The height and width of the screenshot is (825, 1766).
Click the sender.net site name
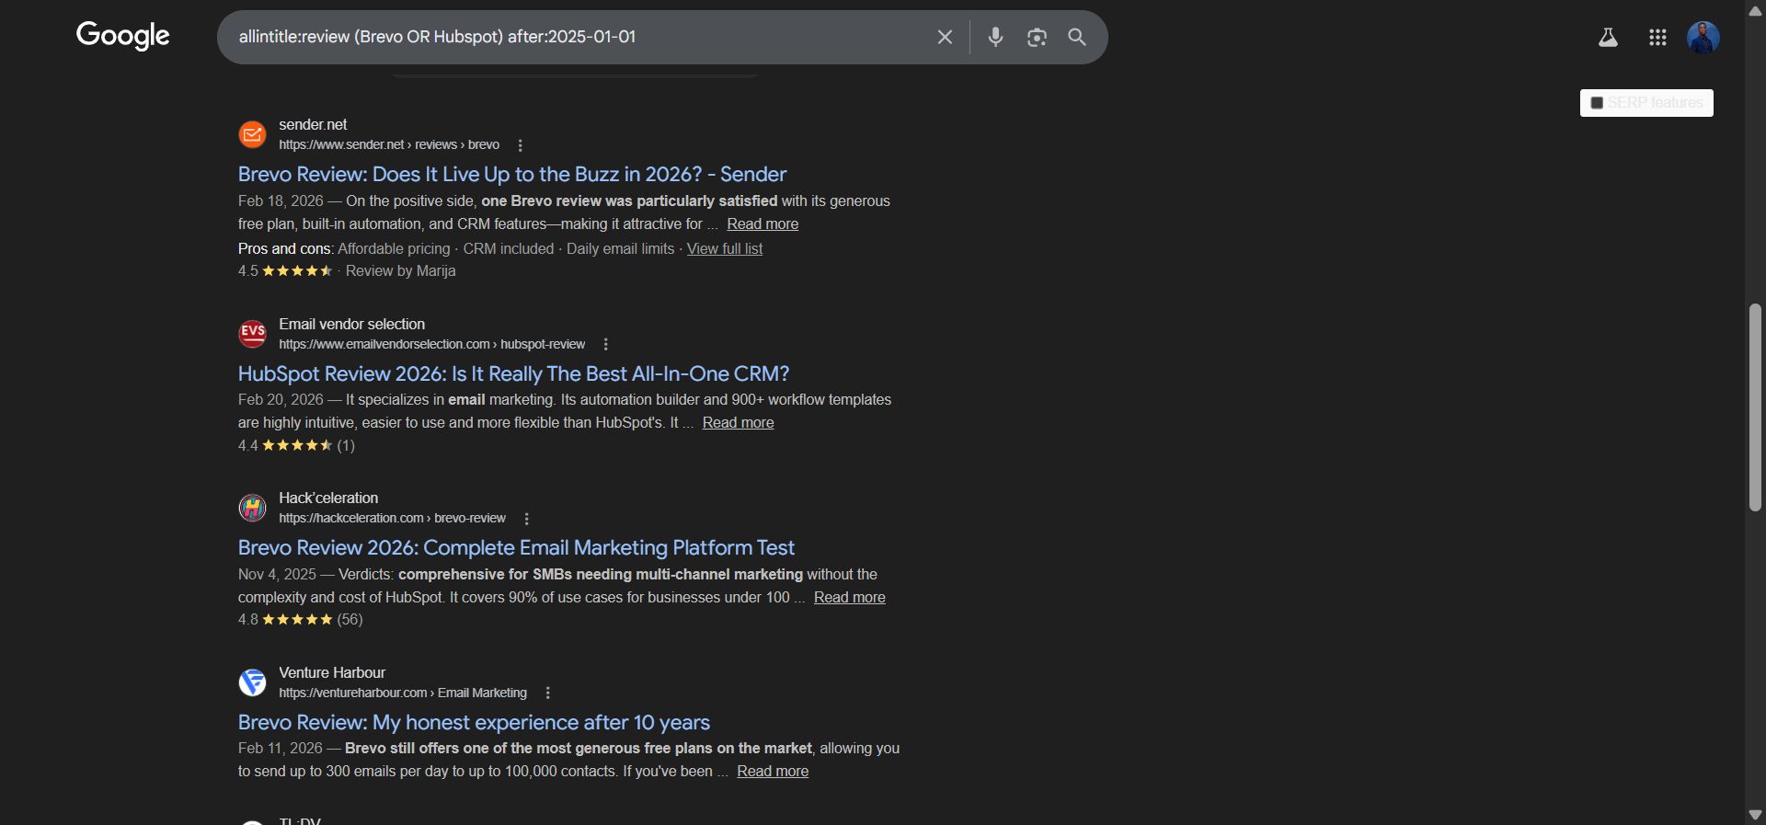click(x=313, y=124)
